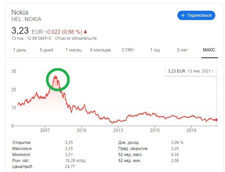The image size is (225, 172).
Task: Select the 5 лет tab
Action: click(x=182, y=50)
